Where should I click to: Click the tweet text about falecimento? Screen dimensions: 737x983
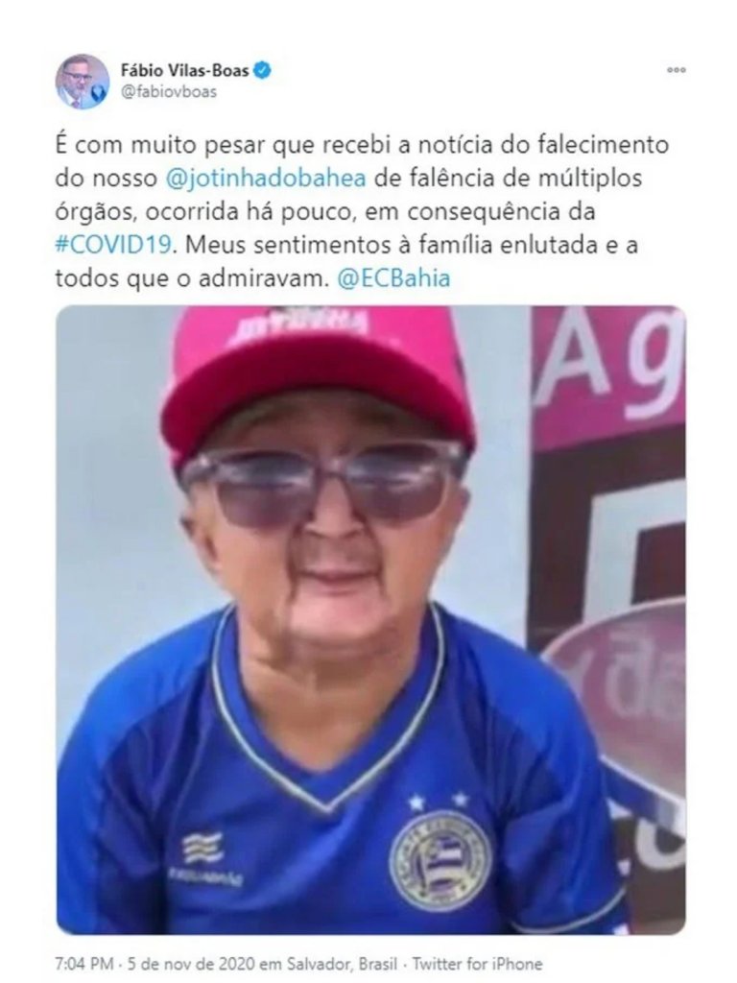(362, 211)
